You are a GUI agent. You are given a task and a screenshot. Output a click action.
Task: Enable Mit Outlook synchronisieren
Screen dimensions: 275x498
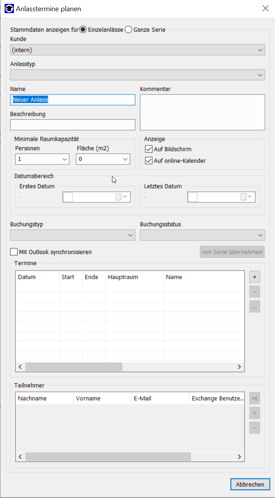coord(14,252)
